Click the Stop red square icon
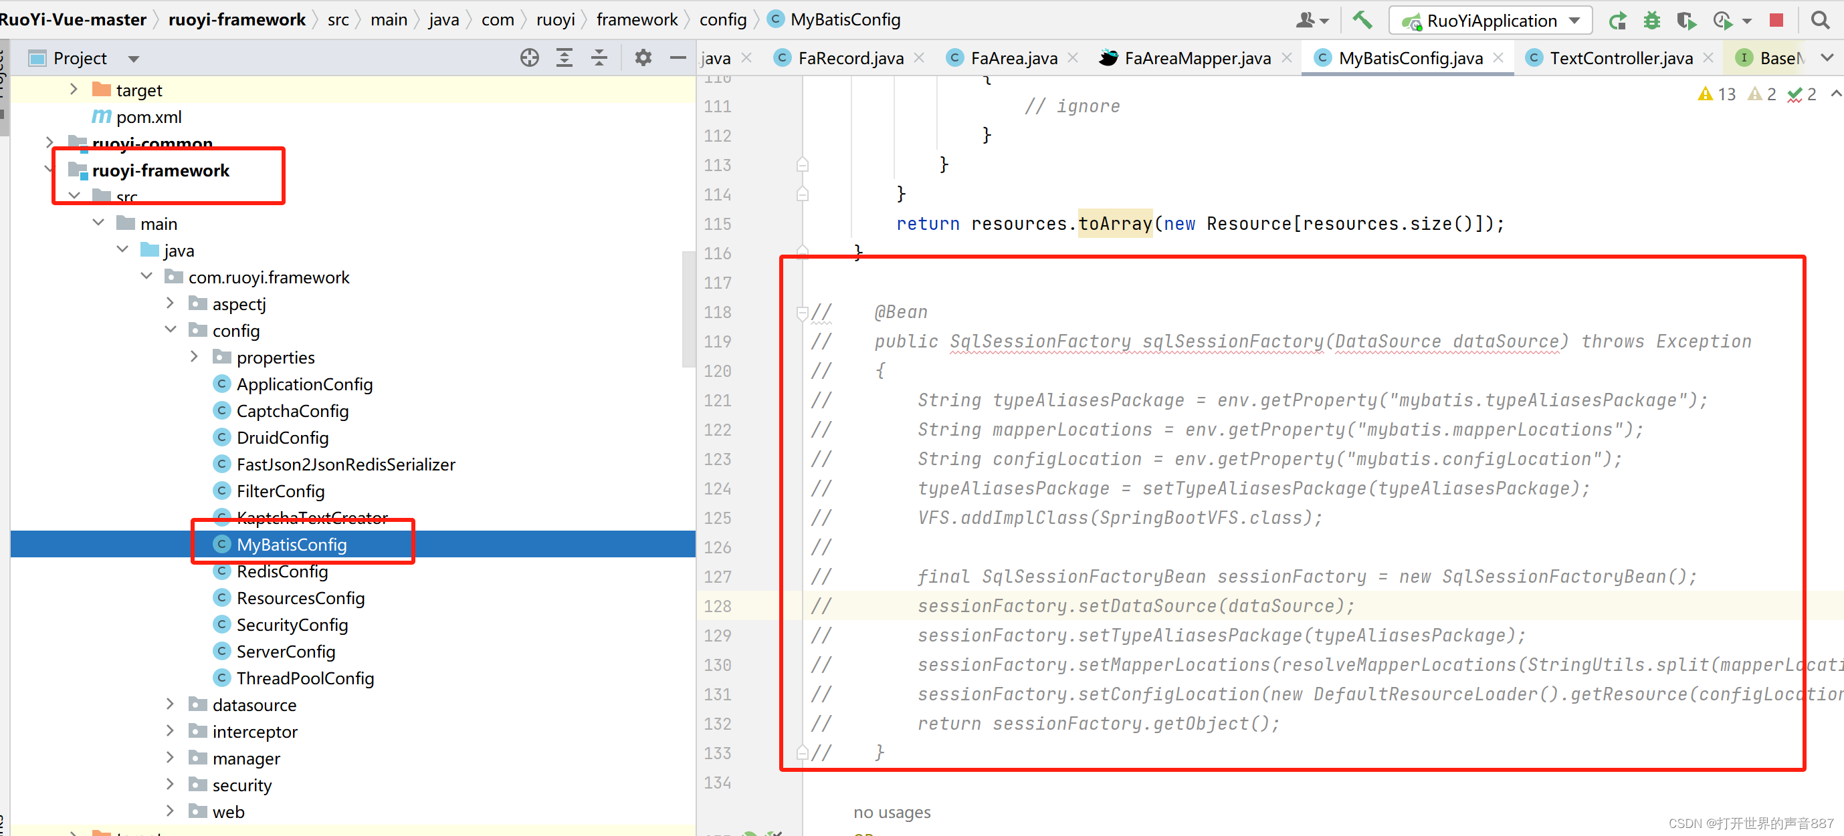Viewport: 1844px width, 836px height. coord(1775,20)
